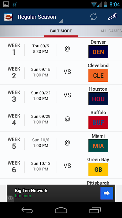Switch to the ALL GAMES tab
Screen dimensions: 122x218
(x=111, y=31)
